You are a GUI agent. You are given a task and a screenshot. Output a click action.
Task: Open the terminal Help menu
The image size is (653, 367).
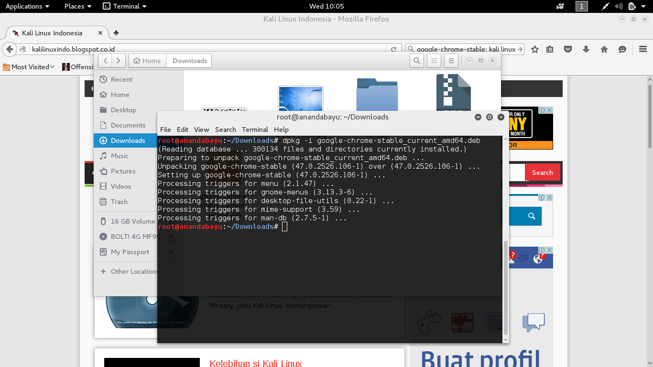pos(281,130)
